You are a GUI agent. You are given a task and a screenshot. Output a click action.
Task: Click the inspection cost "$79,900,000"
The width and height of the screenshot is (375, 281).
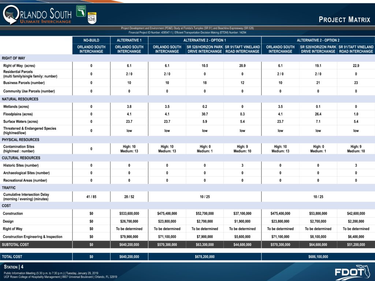(x=129, y=237)
